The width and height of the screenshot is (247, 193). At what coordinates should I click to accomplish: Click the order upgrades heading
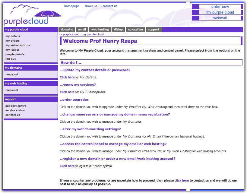click(x=74, y=100)
